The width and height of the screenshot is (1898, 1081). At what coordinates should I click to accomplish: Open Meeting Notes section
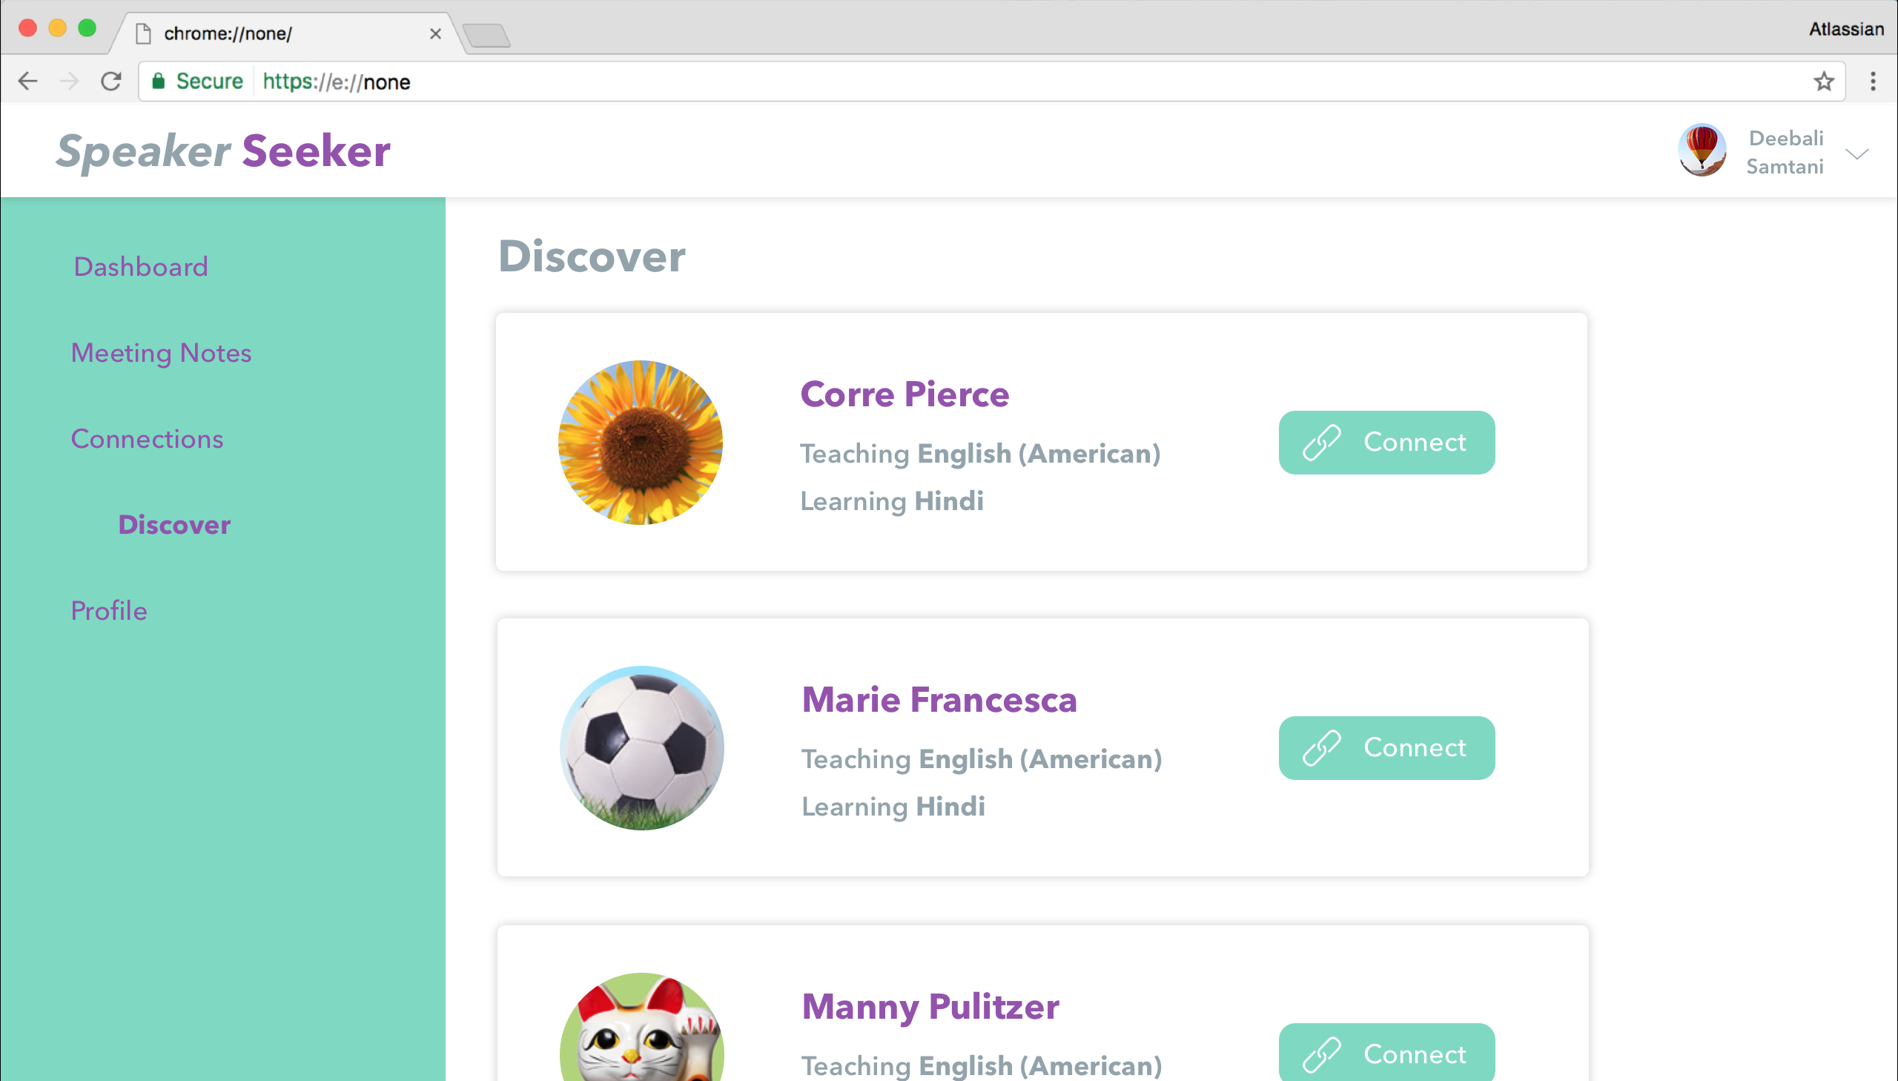[161, 353]
